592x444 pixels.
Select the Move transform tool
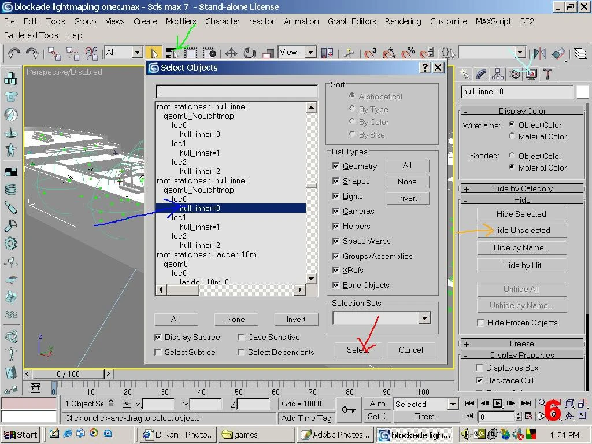coord(231,53)
